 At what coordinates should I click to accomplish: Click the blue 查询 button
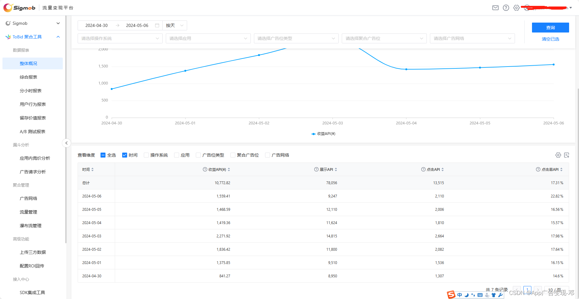550,28
